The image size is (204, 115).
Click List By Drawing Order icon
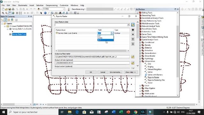[x=2, y=20]
